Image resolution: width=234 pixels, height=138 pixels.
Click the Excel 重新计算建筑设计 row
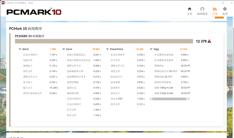pyautogui.click(x=84, y=55)
